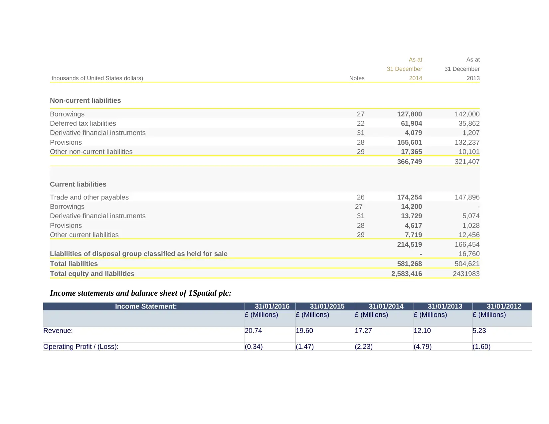Click 'thousands of United States dollars)' text
Viewport: 549px width, 424px height.
point(97,78)
